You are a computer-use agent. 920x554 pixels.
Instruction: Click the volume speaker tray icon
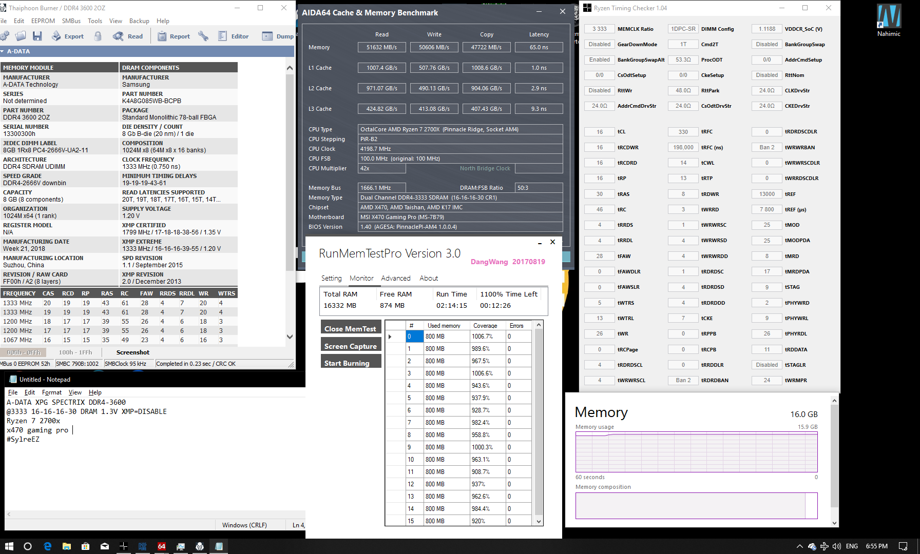837,546
